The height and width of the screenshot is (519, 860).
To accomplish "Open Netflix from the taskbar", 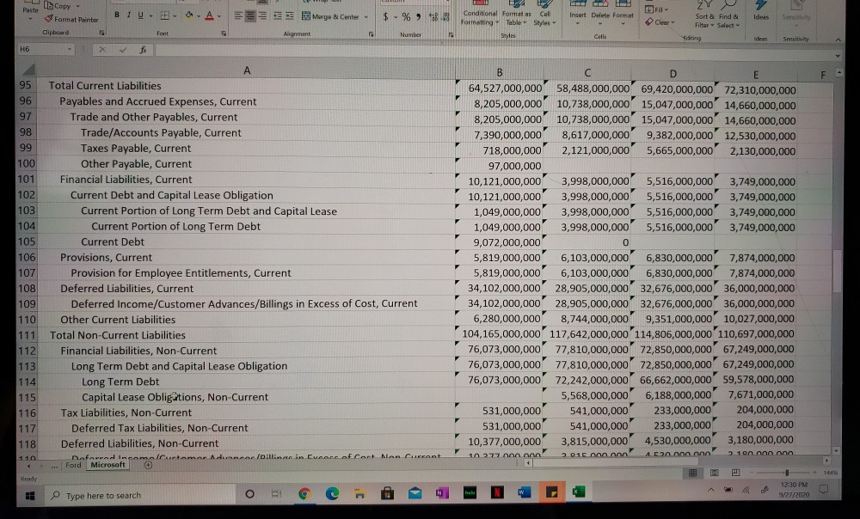I will [x=497, y=492].
